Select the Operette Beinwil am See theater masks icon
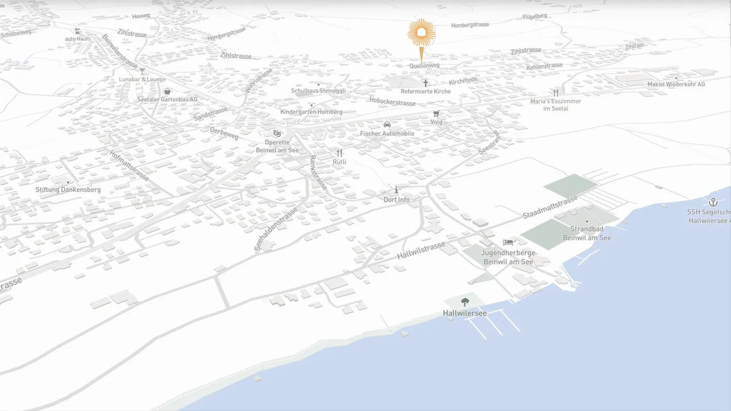 (277, 133)
